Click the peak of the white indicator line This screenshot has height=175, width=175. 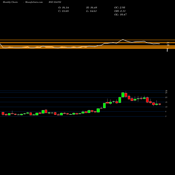coord(123,40)
